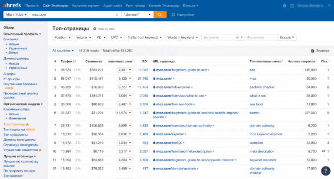Image resolution: width=334 pixels, height=179 pixels.
Task: Click Настройки settings link
Action: (185, 15)
